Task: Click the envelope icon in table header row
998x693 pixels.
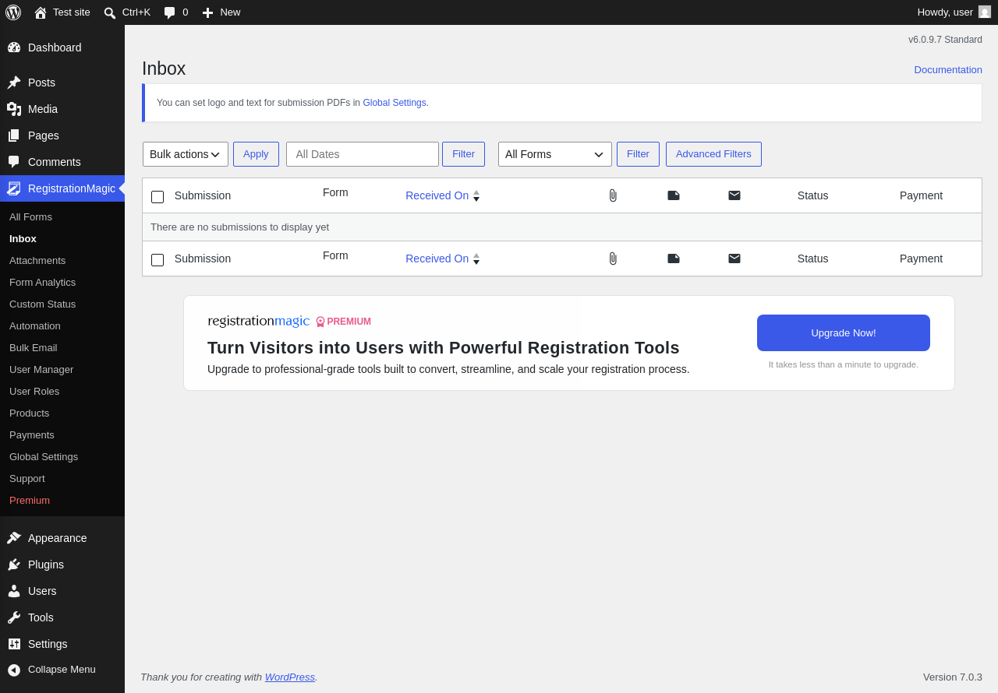Action: (734, 195)
